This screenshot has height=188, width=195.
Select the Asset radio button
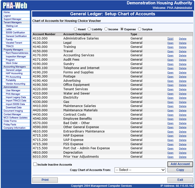point(75,29)
